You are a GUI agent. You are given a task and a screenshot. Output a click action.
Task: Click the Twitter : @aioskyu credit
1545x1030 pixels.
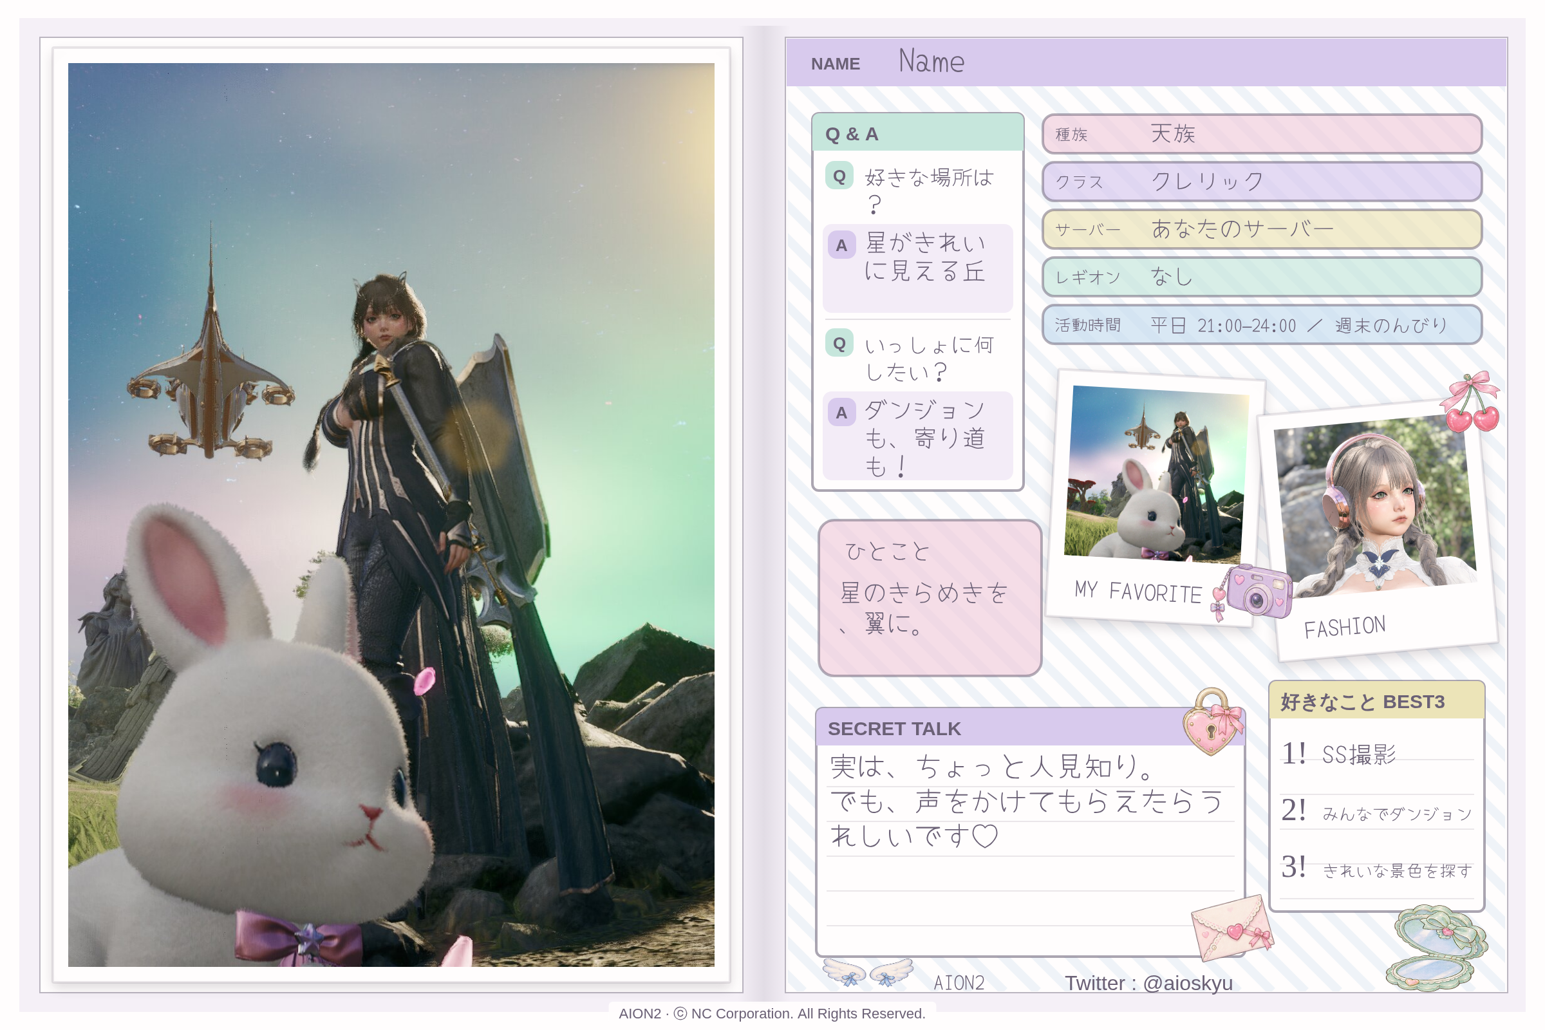pos(1148,983)
